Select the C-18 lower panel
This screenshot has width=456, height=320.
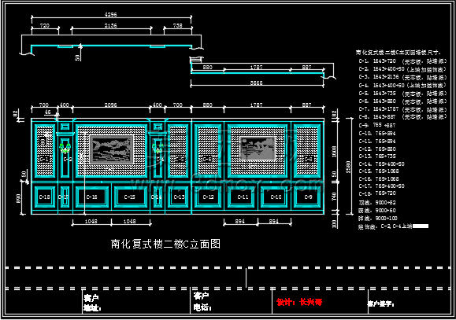point(45,197)
